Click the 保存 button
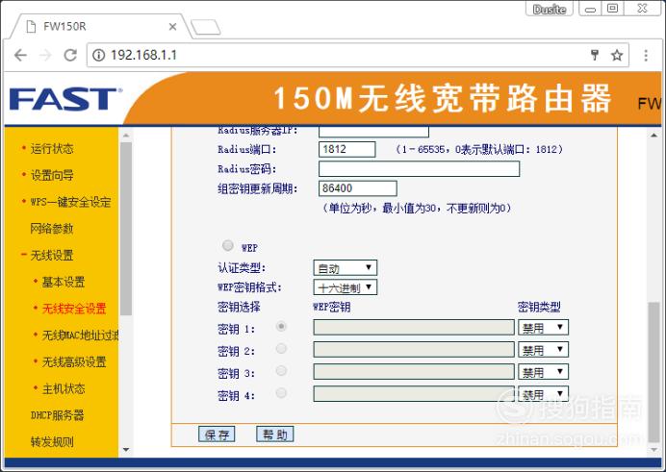 217,435
